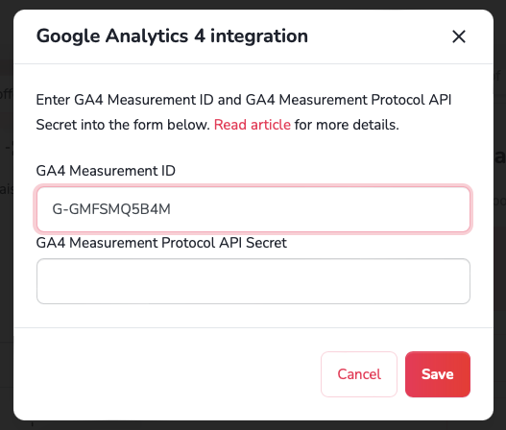Dismiss the modal using the X icon
Viewport: 506px width, 430px height.
click(x=459, y=36)
